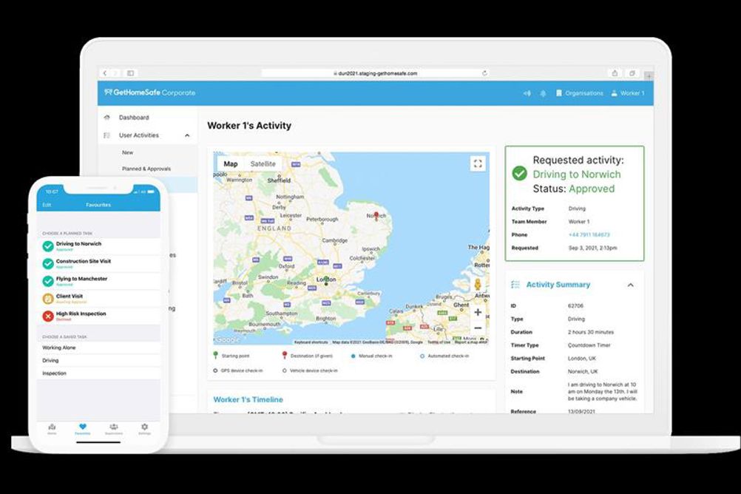Click the green approved check icon

tap(519, 174)
